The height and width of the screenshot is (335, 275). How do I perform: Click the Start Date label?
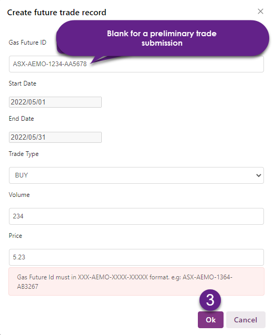pyautogui.click(x=23, y=83)
